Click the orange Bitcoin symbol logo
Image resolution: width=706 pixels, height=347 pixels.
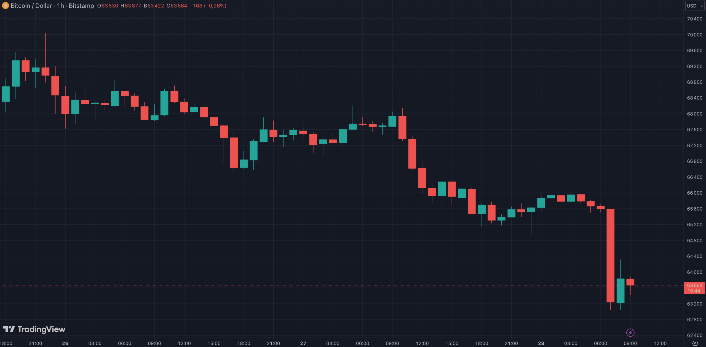pyautogui.click(x=5, y=6)
